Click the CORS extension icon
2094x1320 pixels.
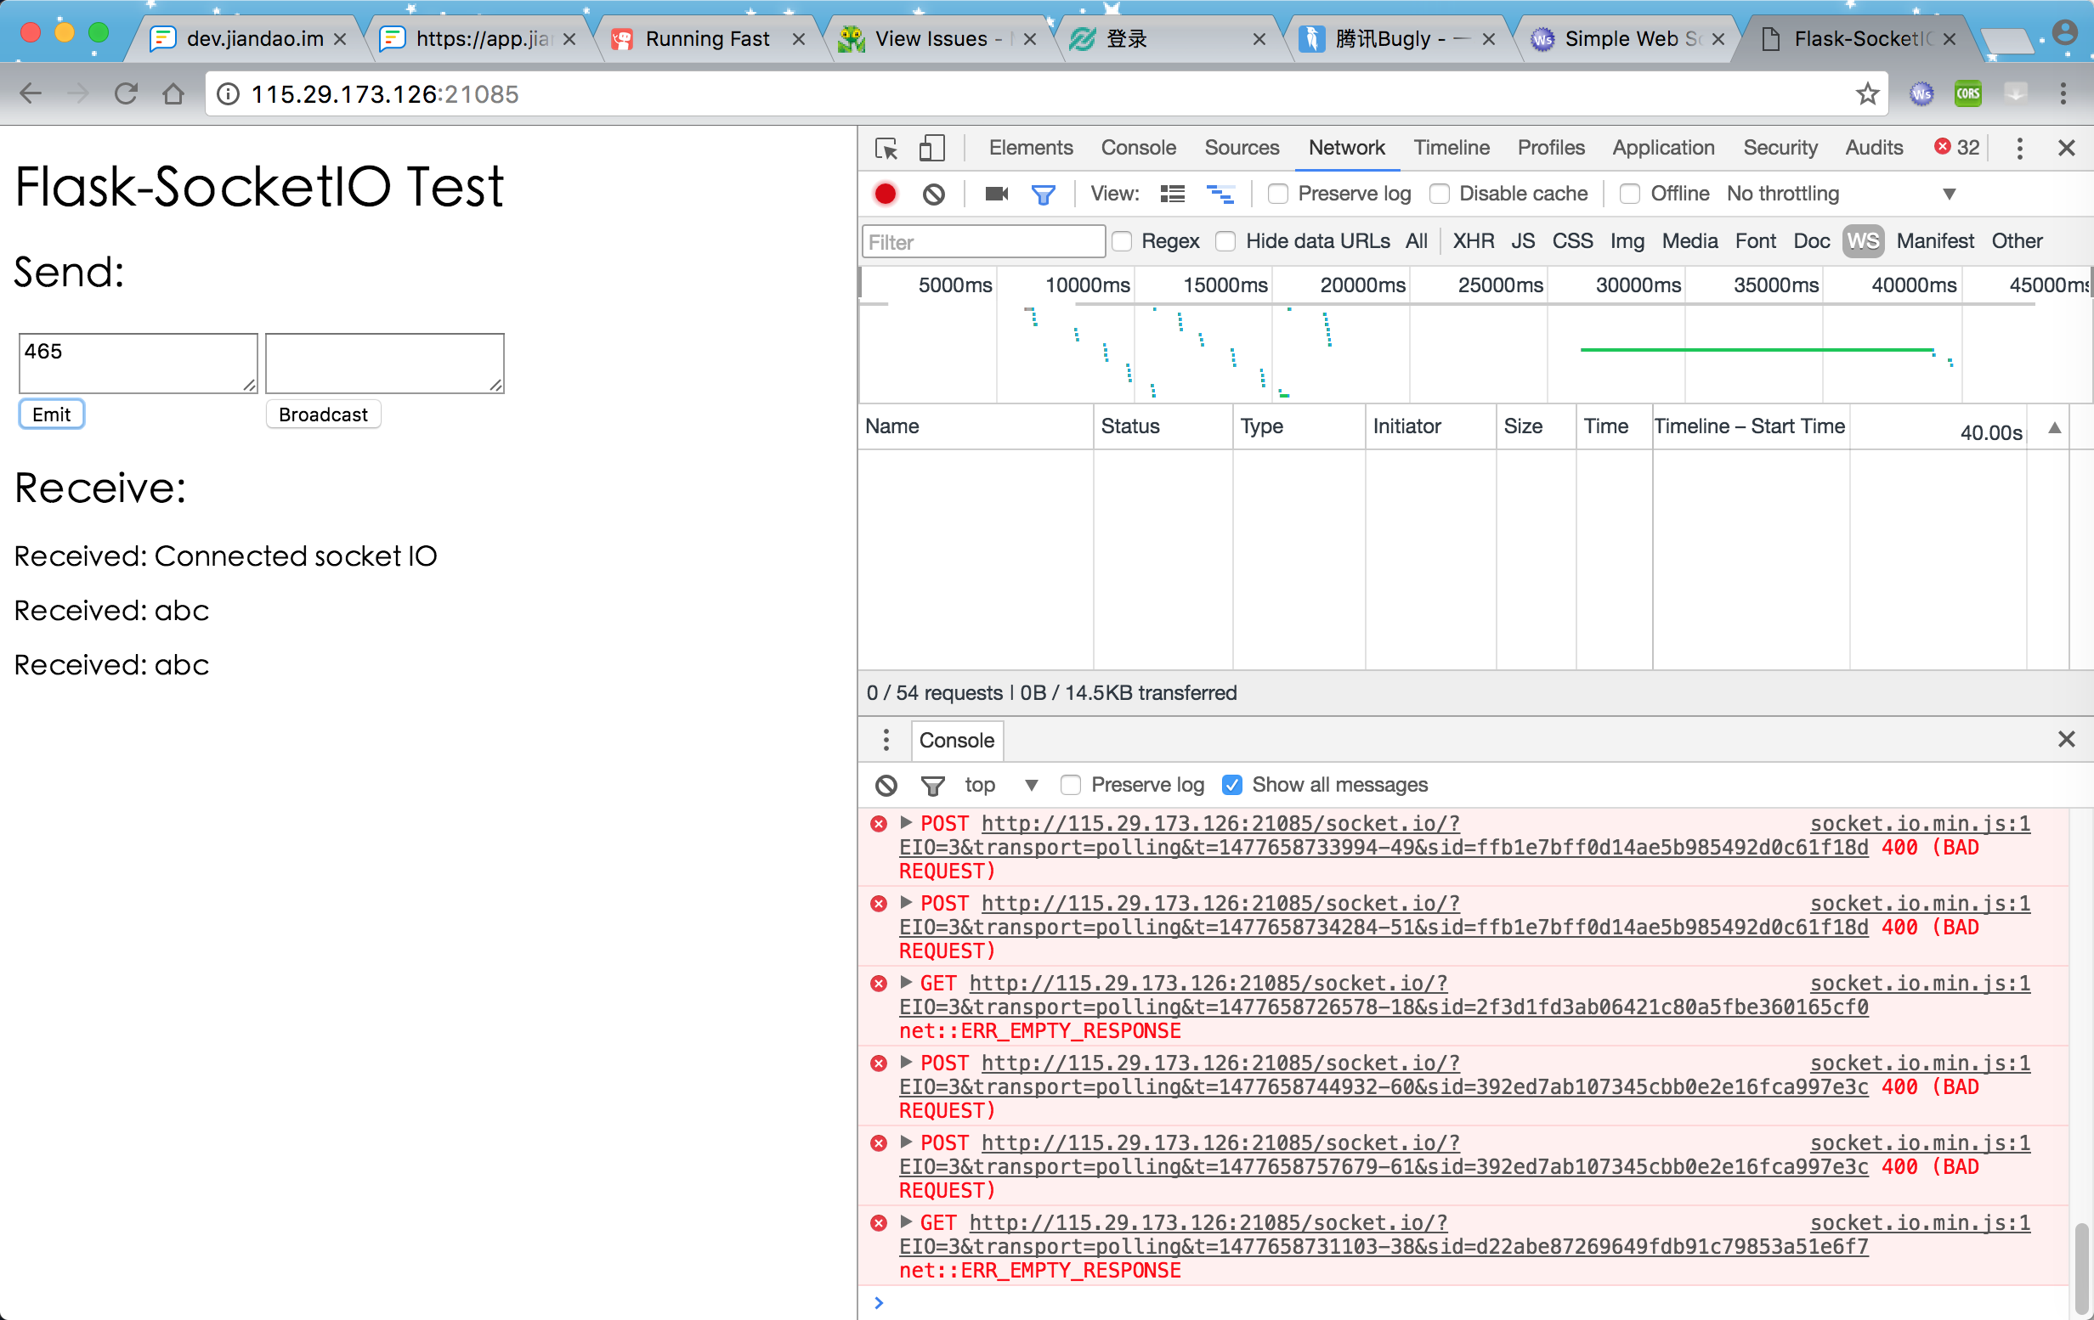coord(1968,93)
